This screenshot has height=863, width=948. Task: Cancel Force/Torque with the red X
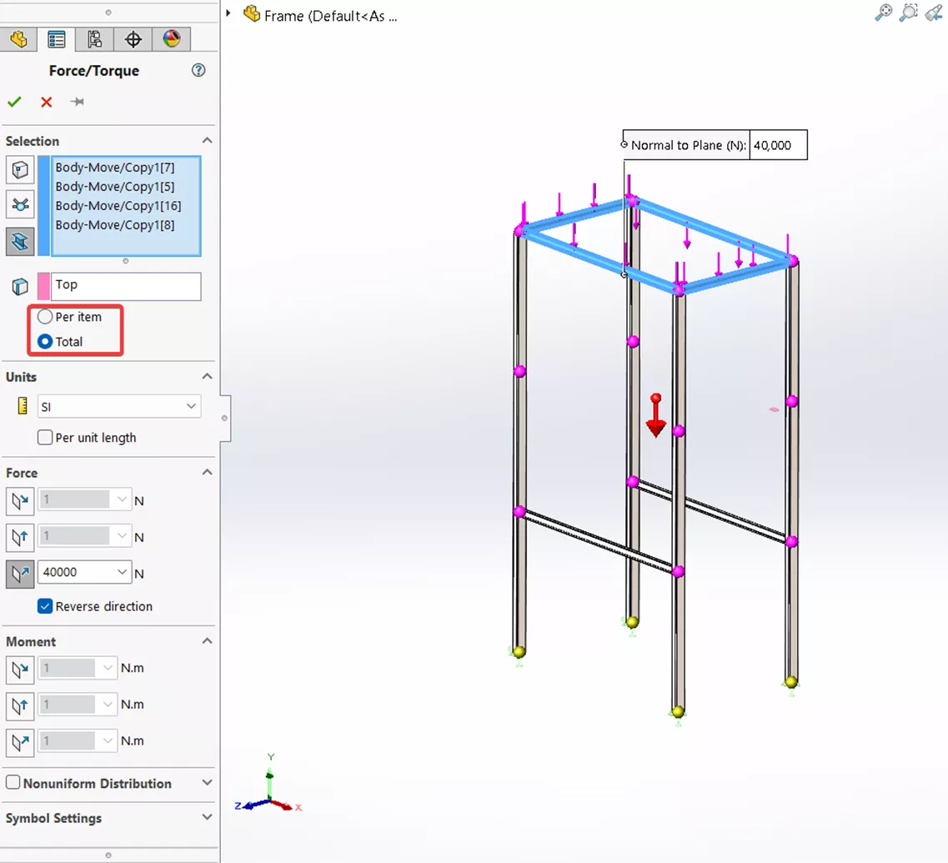click(x=46, y=102)
